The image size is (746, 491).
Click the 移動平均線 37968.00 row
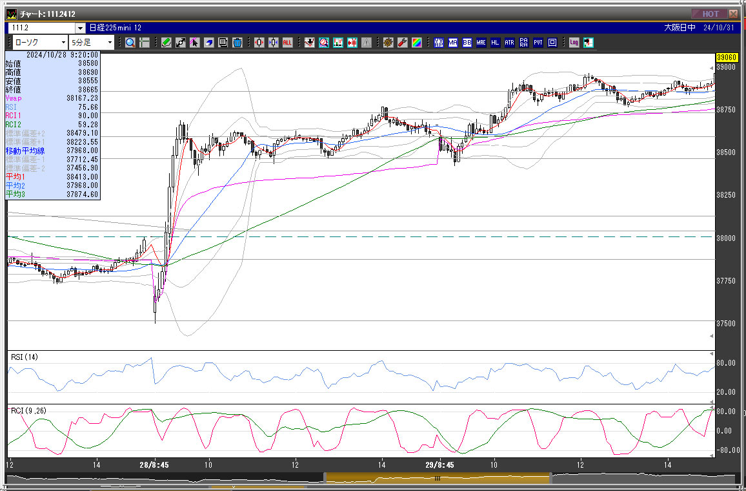[x=52, y=151]
